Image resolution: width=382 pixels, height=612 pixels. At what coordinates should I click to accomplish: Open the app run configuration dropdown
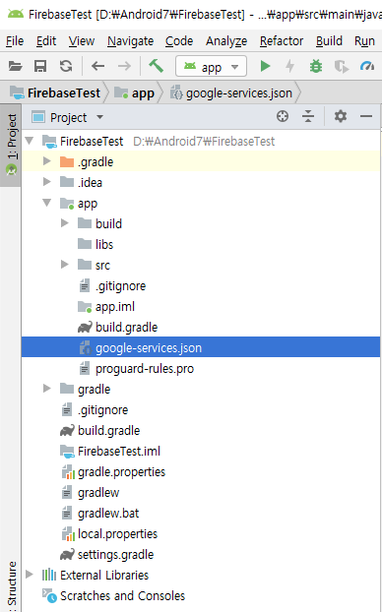[212, 66]
